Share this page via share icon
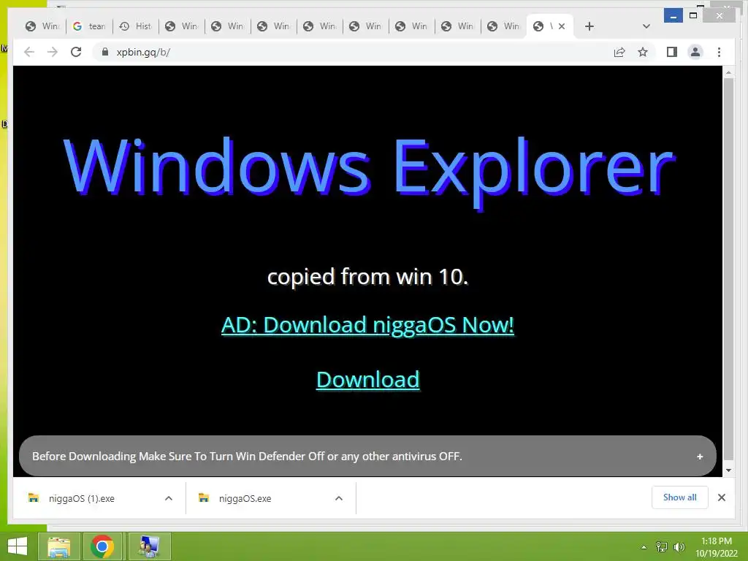 (619, 52)
